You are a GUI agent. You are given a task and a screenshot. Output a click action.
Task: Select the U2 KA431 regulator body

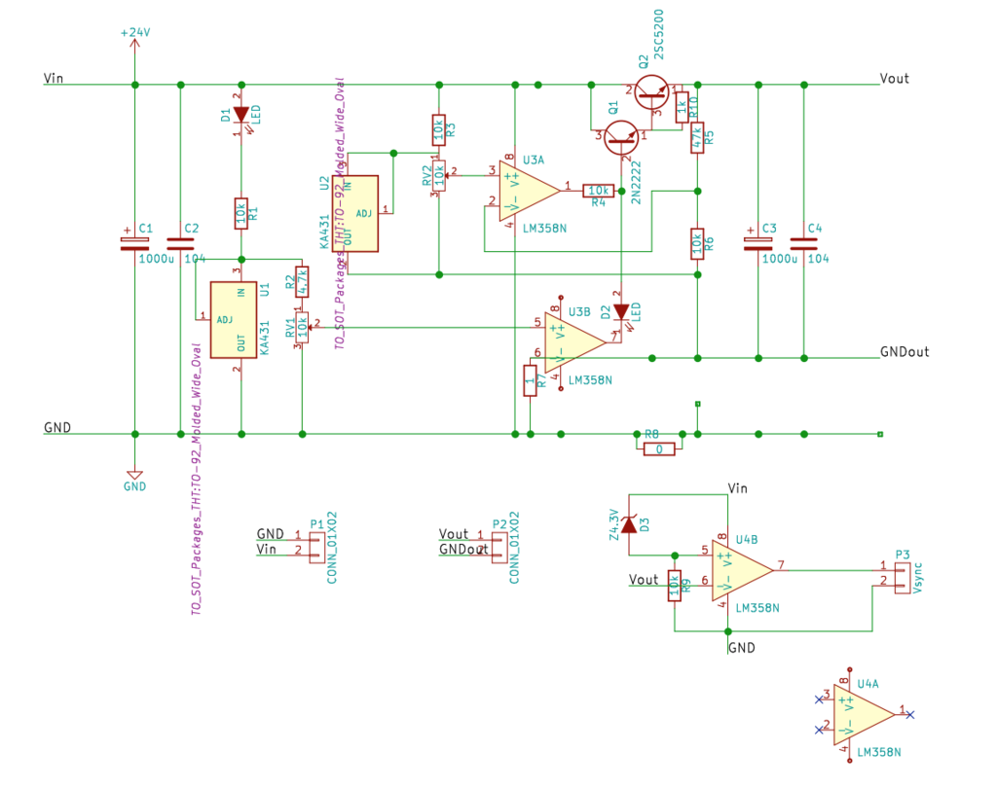pyautogui.click(x=354, y=213)
